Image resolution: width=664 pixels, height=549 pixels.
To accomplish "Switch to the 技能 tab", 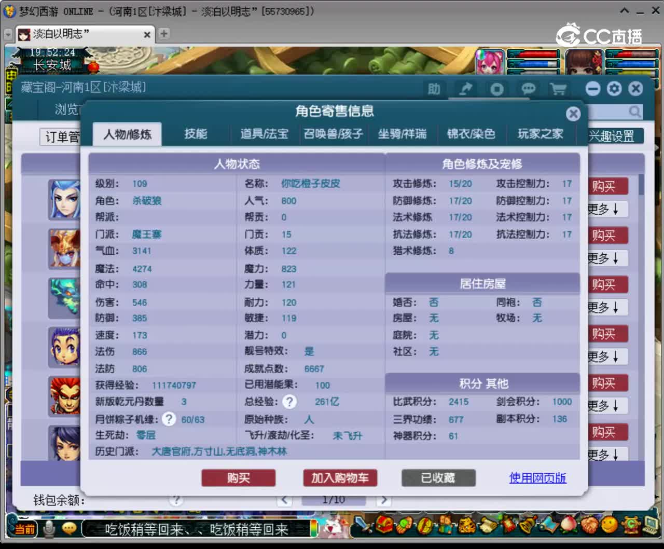I will pos(196,134).
